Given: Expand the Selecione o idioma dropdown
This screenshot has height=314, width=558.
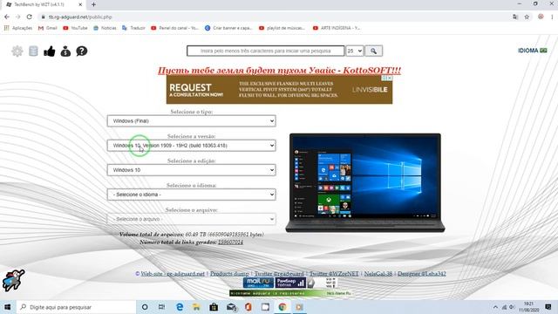Looking at the screenshot, I should 192,195.
